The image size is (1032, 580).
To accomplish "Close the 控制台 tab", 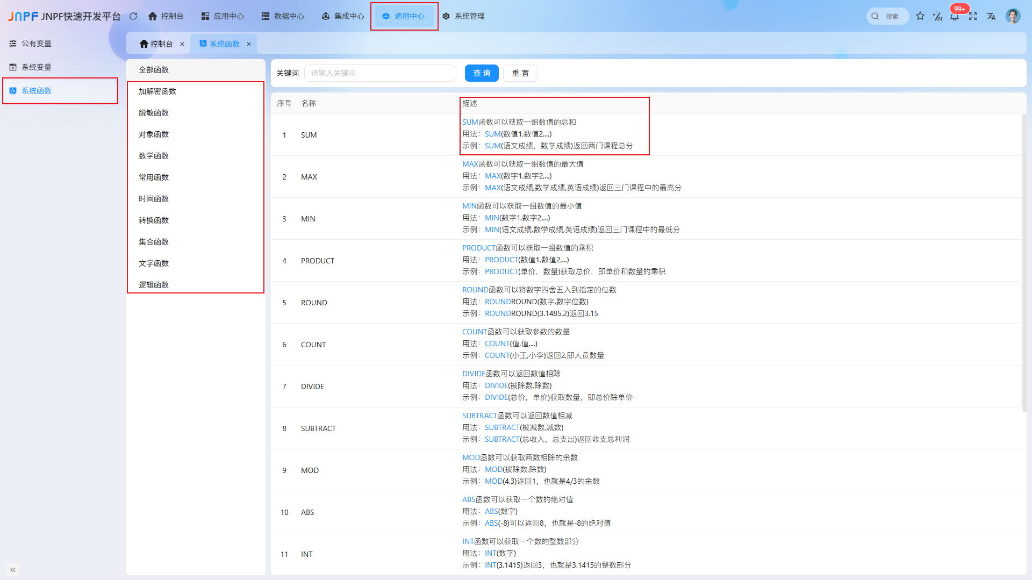I will pyautogui.click(x=182, y=44).
